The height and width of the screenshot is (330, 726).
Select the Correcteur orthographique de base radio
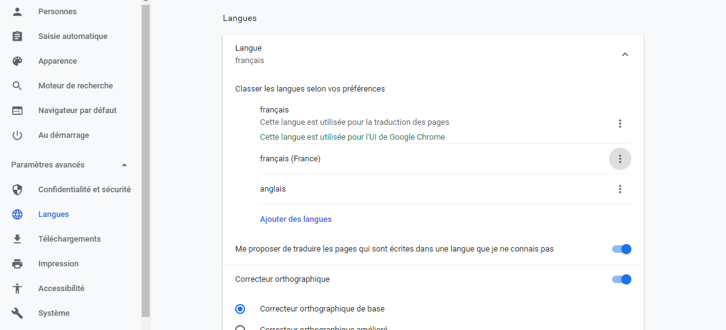coord(240,309)
